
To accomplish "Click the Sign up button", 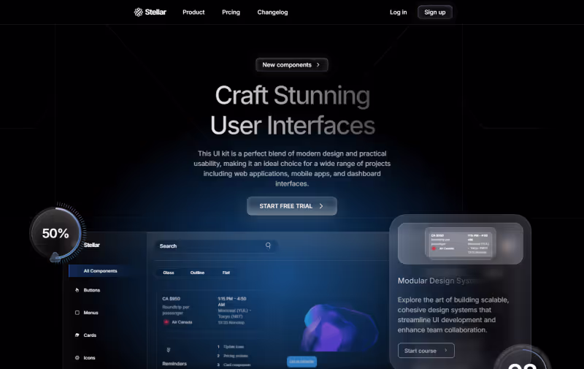I will pyautogui.click(x=434, y=12).
